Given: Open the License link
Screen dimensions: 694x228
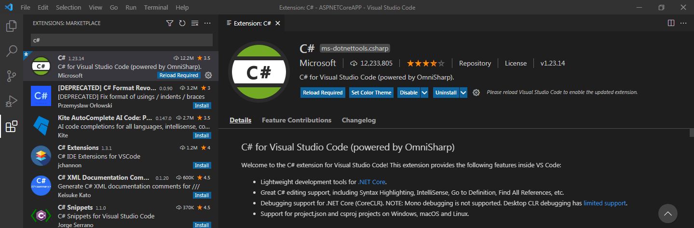Looking at the screenshot, I should [516, 63].
